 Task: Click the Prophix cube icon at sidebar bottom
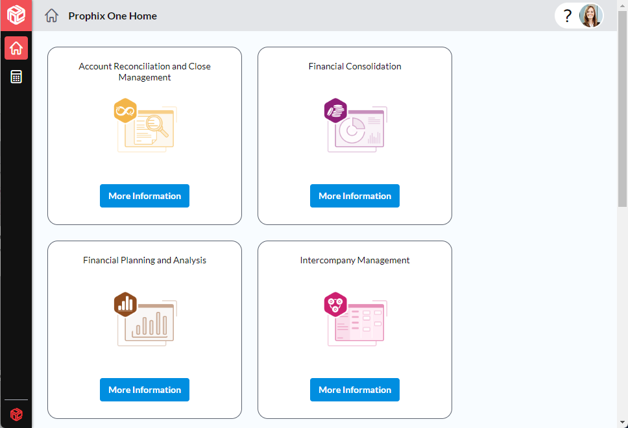tap(16, 414)
